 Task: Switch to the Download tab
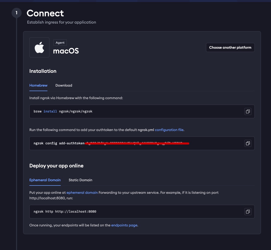click(64, 85)
